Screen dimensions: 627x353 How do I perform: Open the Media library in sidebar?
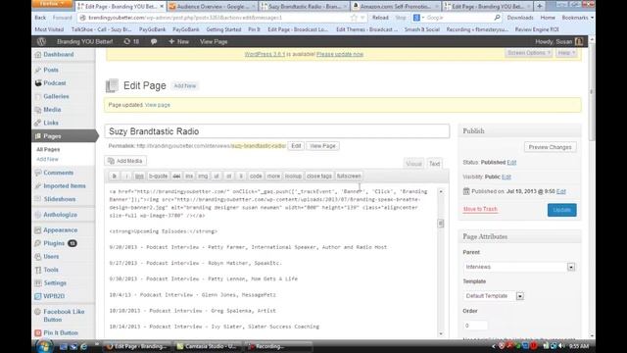52,110
